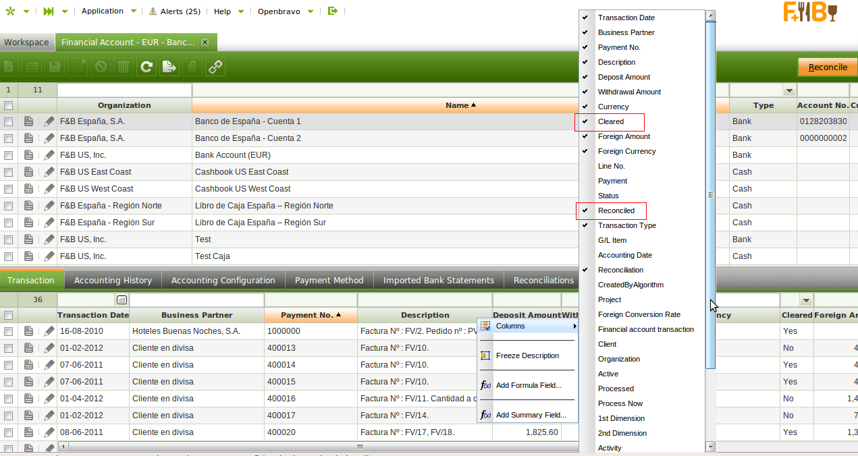Viewport: 858px width, 456px height.
Task: Click calendar icon in Transaction Date filter
Action: tap(122, 300)
